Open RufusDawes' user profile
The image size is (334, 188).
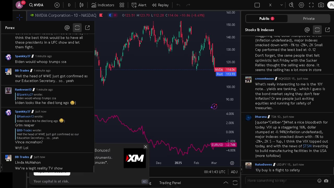point(264,164)
